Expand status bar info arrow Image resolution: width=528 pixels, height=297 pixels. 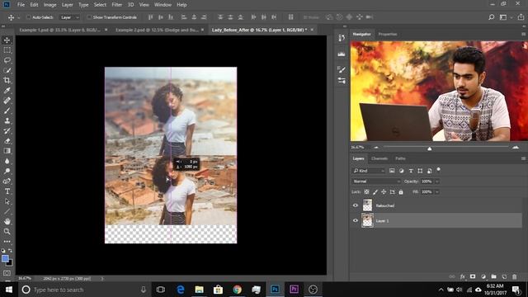(102, 279)
